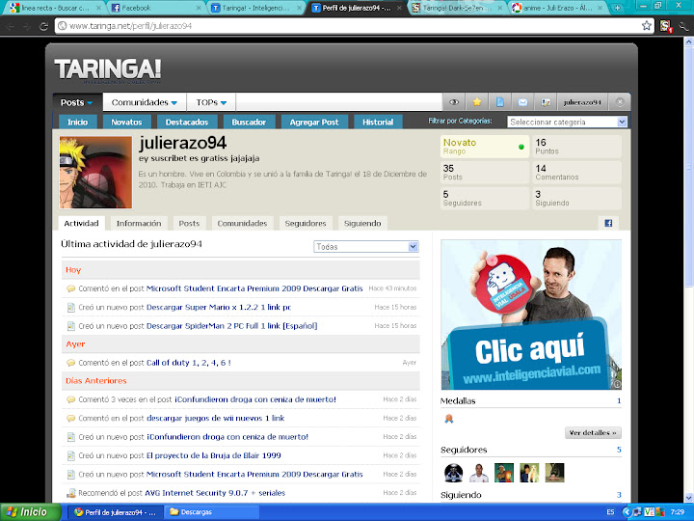Expand the TOPs dropdown menu
Screen dimensions: 694x521
tap(211, 102)
